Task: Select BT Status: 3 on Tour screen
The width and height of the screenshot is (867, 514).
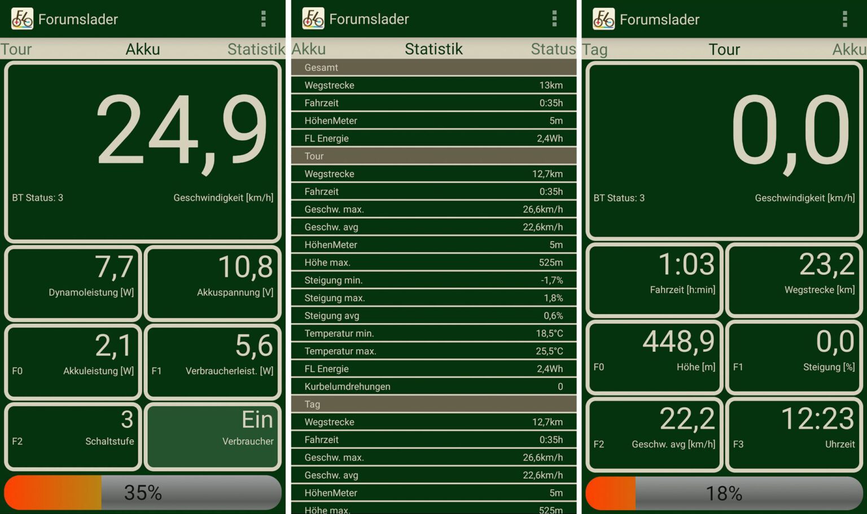Action: click(x=619, y=198)
